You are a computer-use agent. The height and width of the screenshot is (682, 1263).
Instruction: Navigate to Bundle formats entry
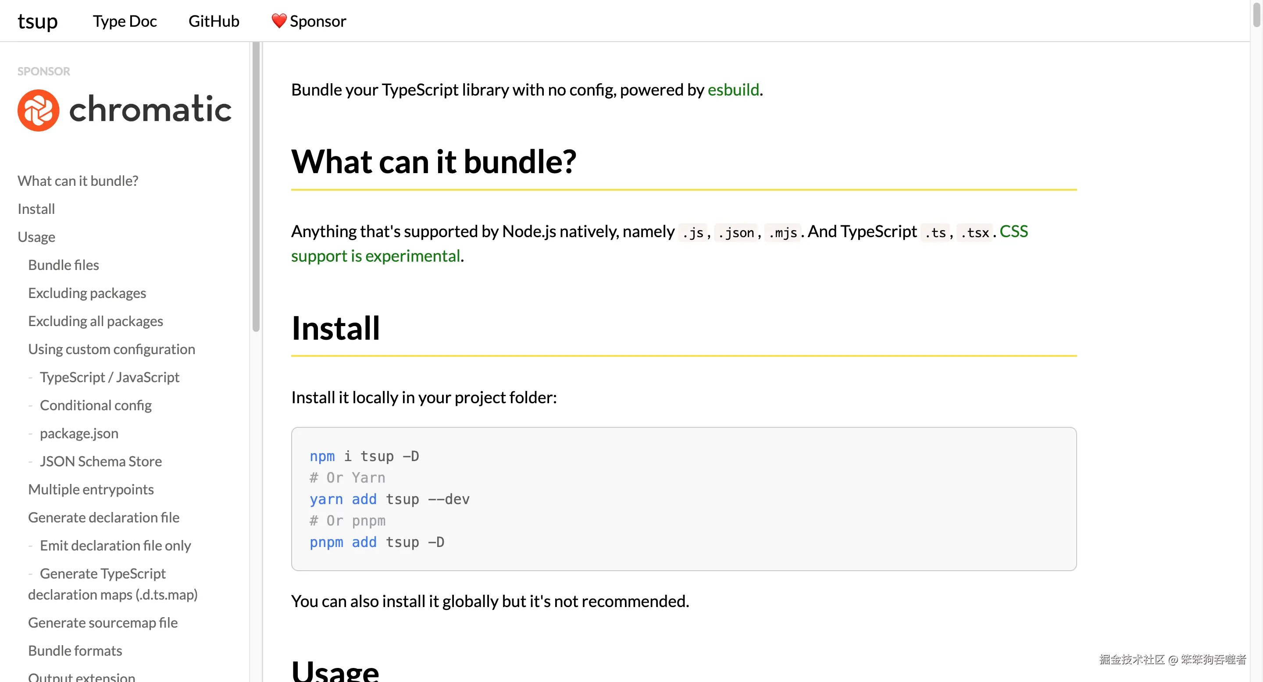tap(75, 650)
